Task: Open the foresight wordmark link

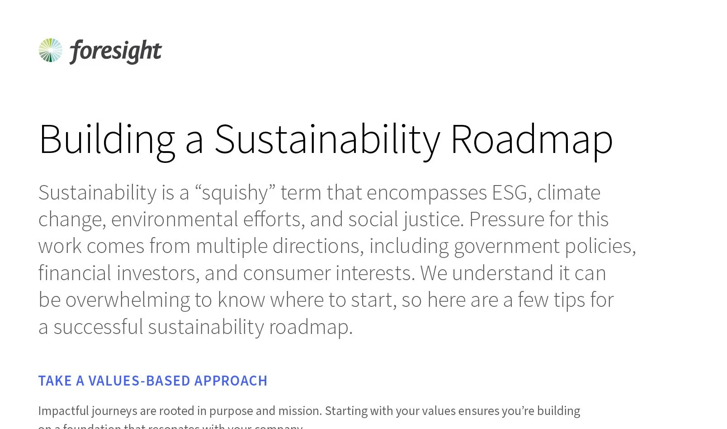Action: 115,51
